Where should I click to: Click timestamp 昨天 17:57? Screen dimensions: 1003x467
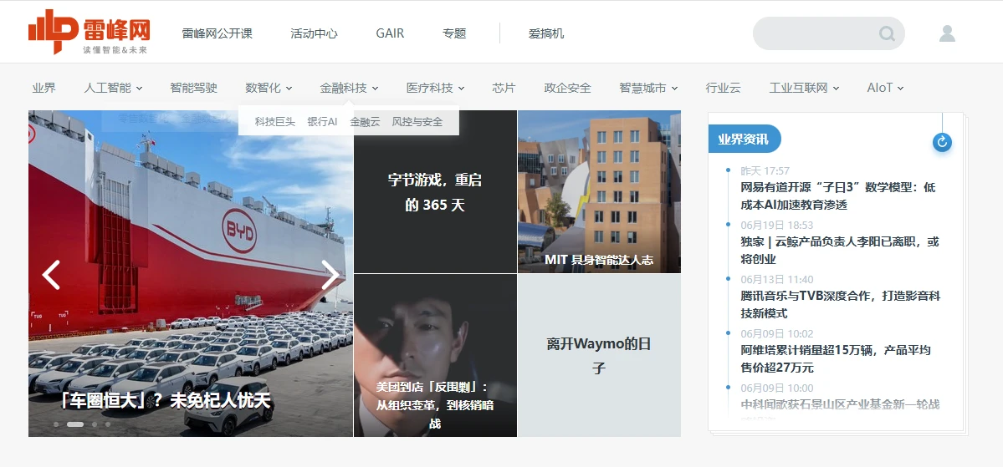pyautogui.click(x=765, y=171)
